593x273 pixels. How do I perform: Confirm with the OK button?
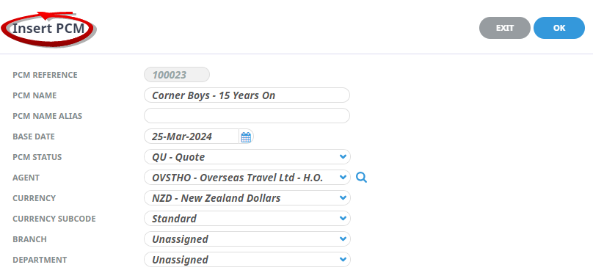559,28
